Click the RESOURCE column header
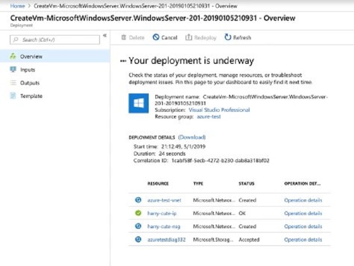Image resolution: width=354 pixels, height=266 pixels. coord(158,184)
